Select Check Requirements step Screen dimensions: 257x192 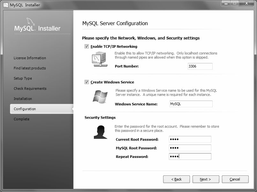coord(30,89)
